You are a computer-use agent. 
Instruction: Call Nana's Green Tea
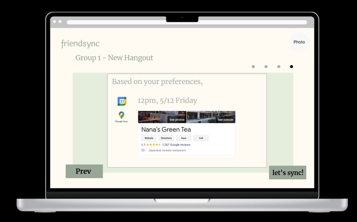click(201, 138)
